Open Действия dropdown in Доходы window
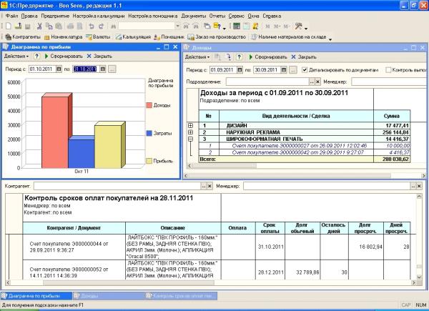Image resolution: width=429 pixels, height=311 pixels. 198,56
